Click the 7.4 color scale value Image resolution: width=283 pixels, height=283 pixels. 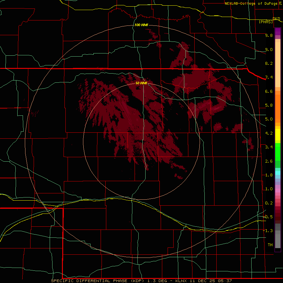point(269,77)
